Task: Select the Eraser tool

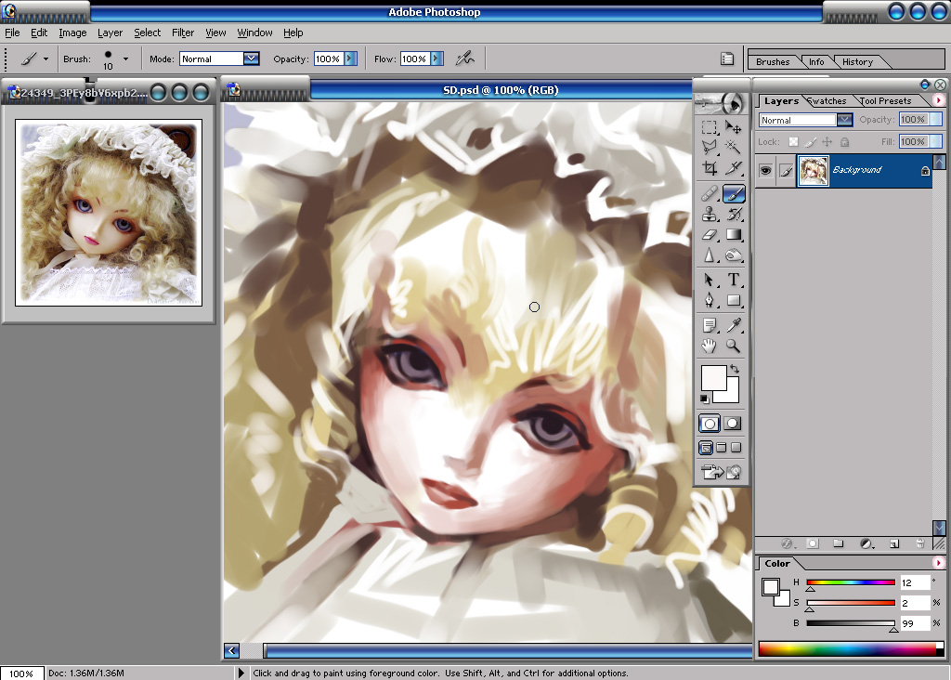Action: point(709,235)
